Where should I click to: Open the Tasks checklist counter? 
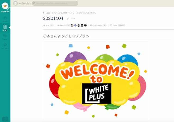pyautogui.click(x=117, y=25)
